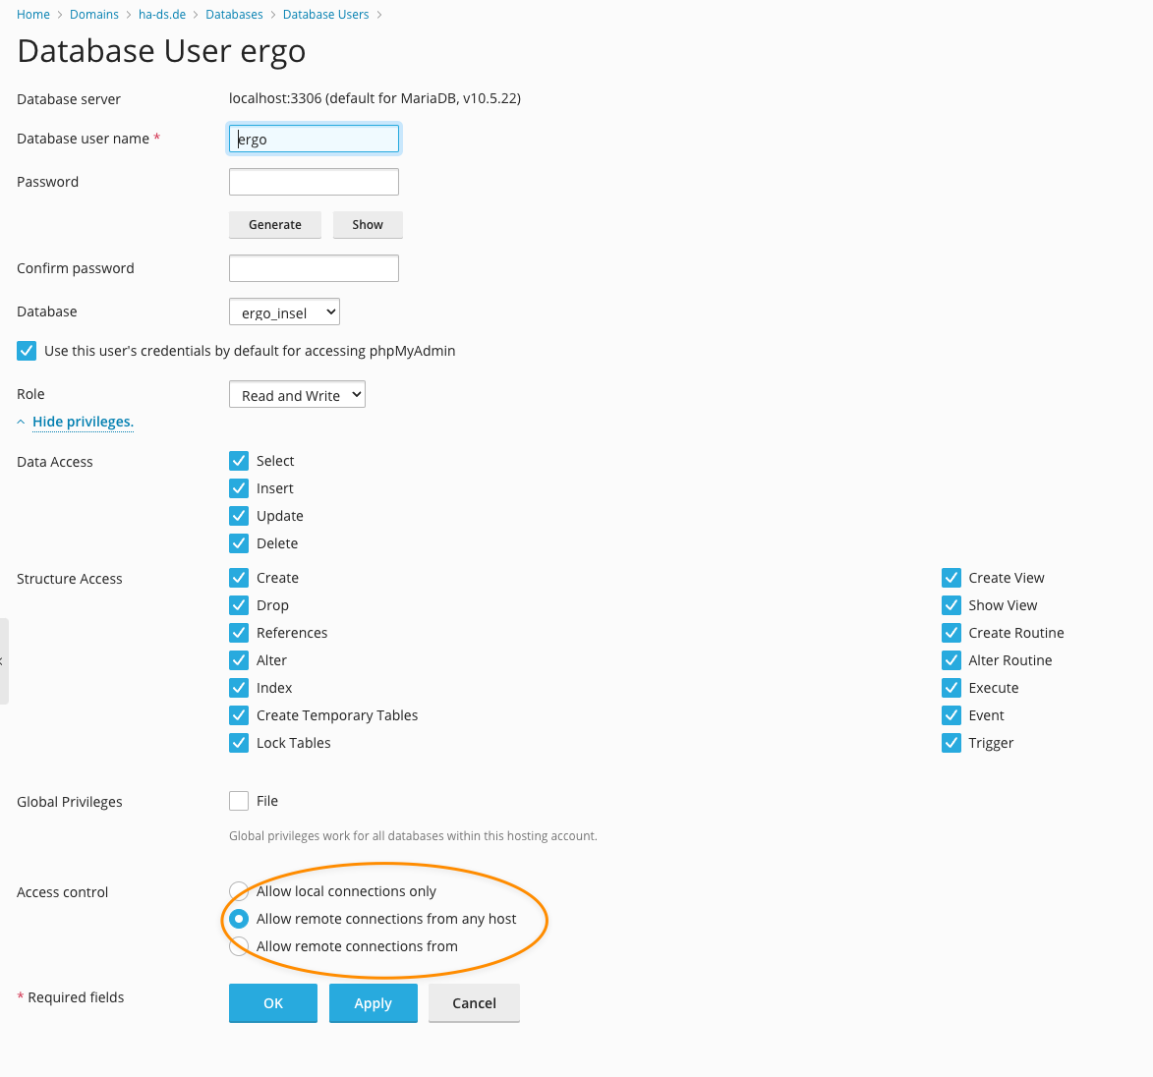Collapse privileges via Hide privileges link
The image size is (1153, 1077).
click(x=83, y=422)
